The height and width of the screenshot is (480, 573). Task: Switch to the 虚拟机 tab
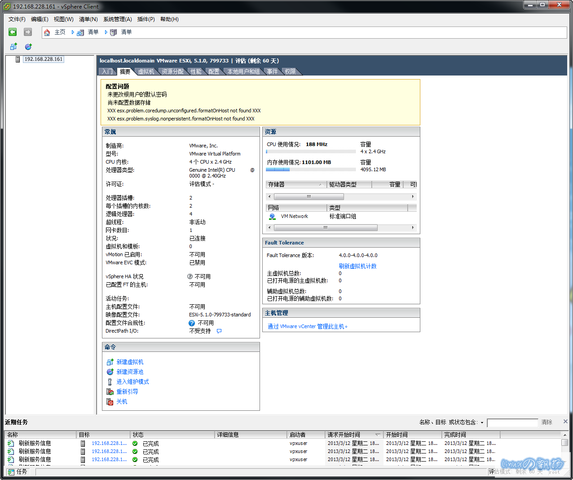pos(146,71)
